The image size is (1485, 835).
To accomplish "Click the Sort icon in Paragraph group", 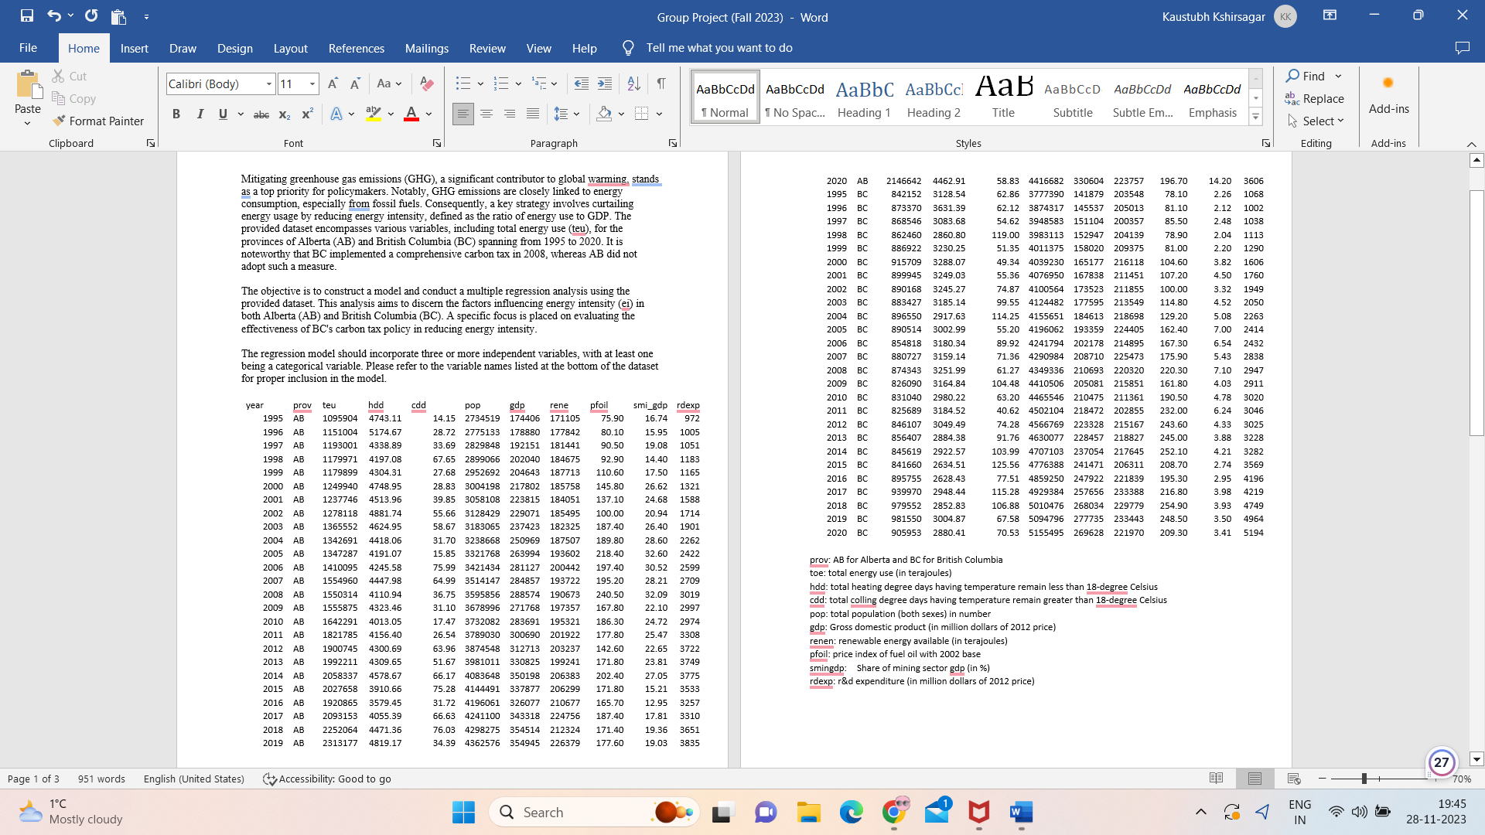I will point(633,83).
